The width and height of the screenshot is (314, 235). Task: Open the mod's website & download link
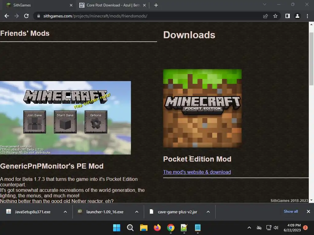[x=197, y=172]
